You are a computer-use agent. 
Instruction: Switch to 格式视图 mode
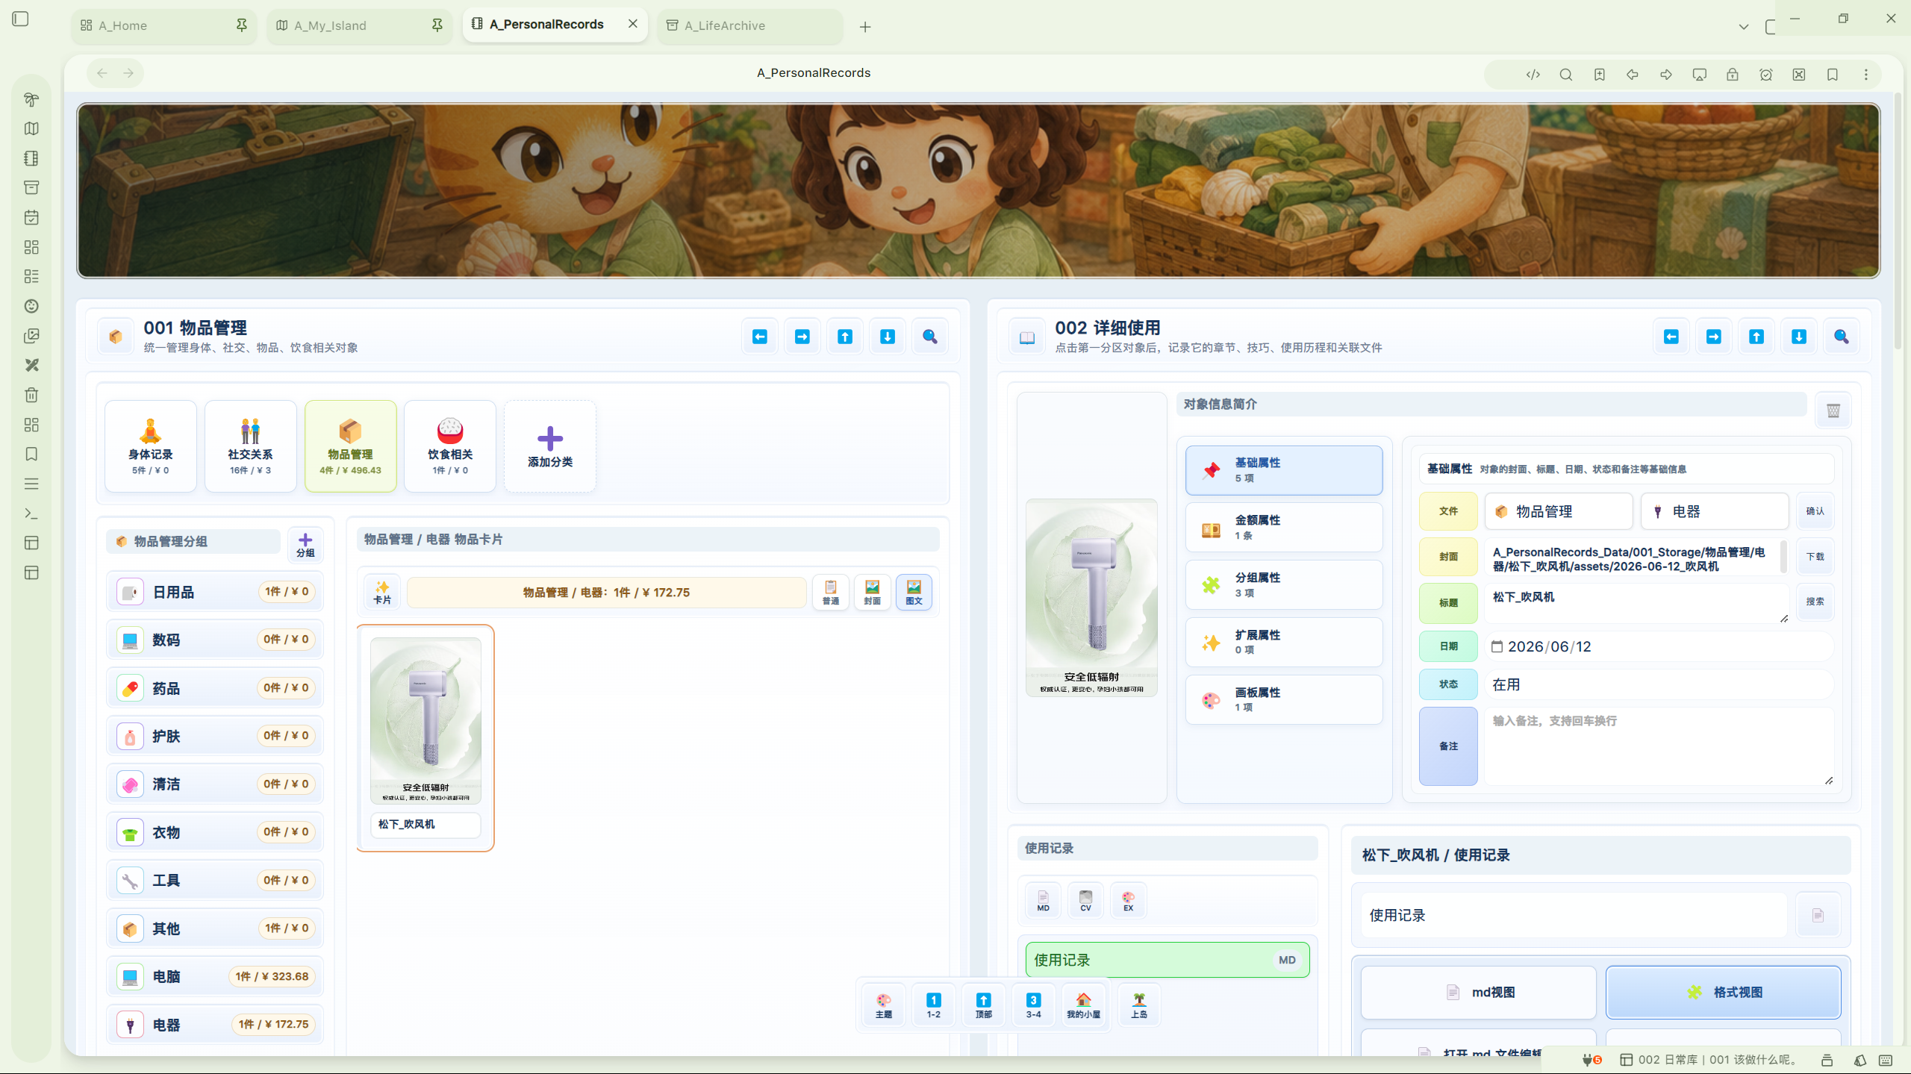1724,992
